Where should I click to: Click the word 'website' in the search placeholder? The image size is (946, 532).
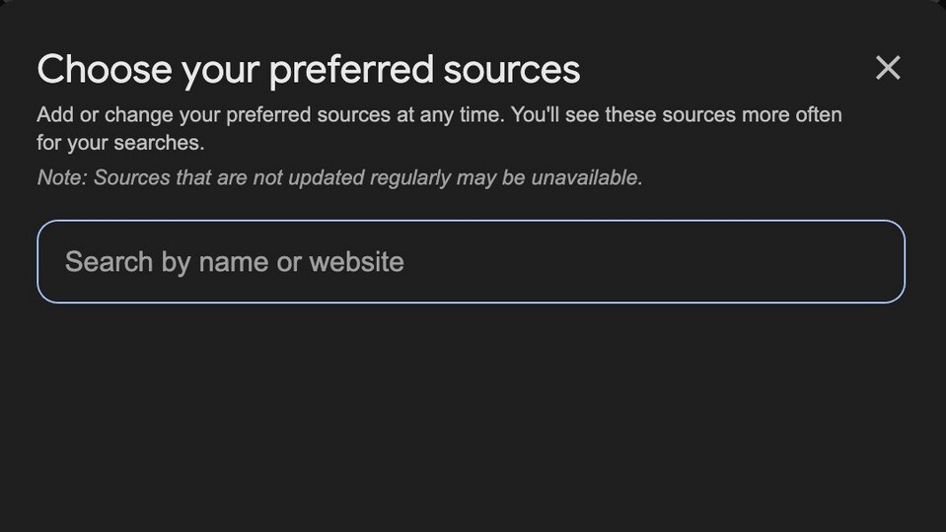pos(356,262)
